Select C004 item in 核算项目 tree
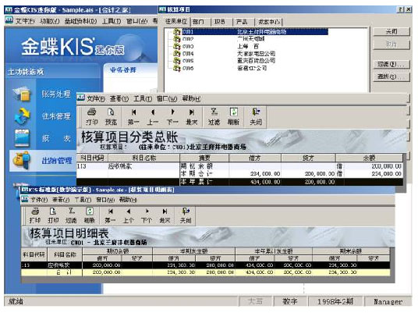 pos(224,54)
